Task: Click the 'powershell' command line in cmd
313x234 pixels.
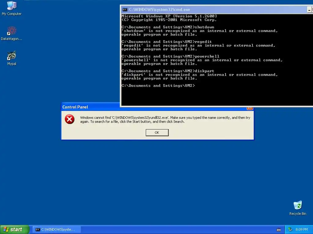Action: tap(170, 56)
